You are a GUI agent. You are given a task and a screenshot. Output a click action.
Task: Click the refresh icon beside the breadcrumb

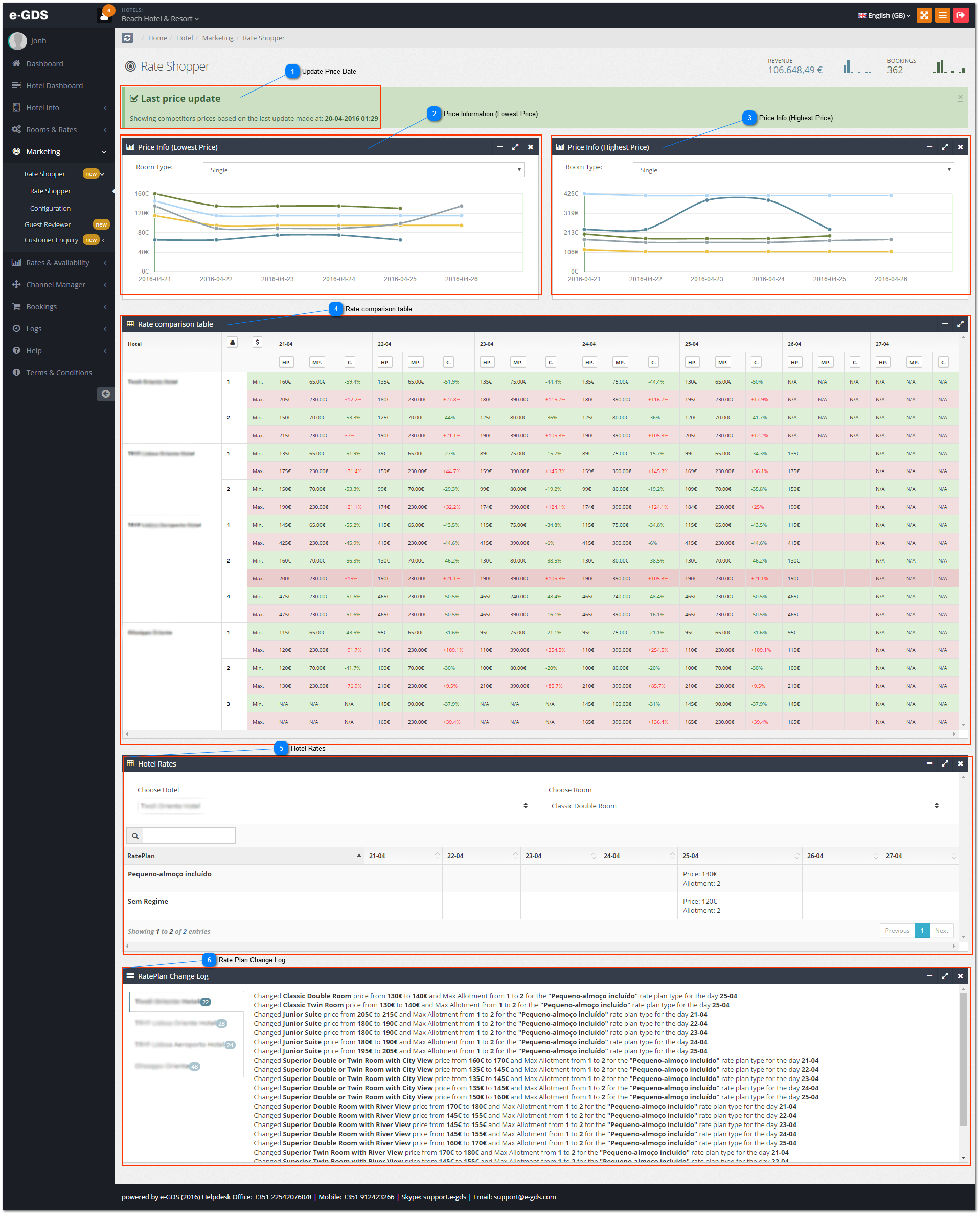pos(128,38)
